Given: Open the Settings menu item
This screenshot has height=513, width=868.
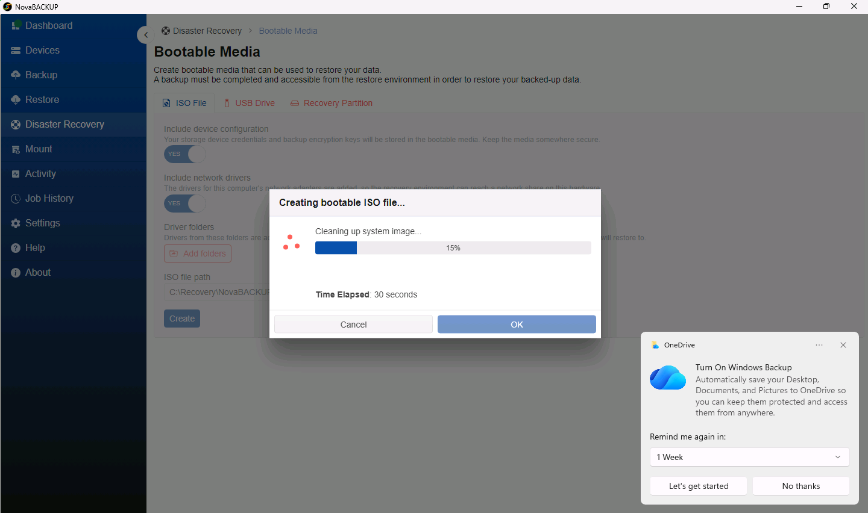Looking at the screenshot, I should [74, 223].
